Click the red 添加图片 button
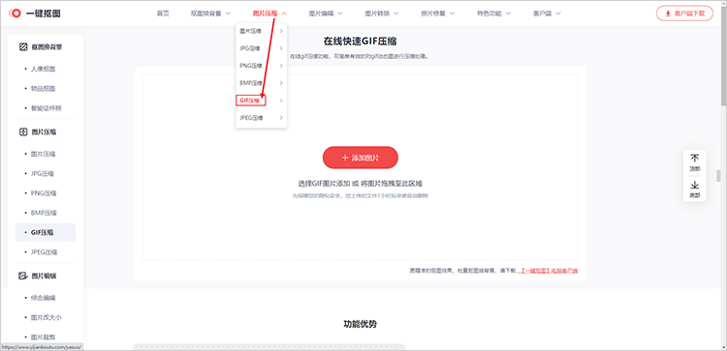The height and width of the screenshot is (351, 727). [x=361, y=158]
